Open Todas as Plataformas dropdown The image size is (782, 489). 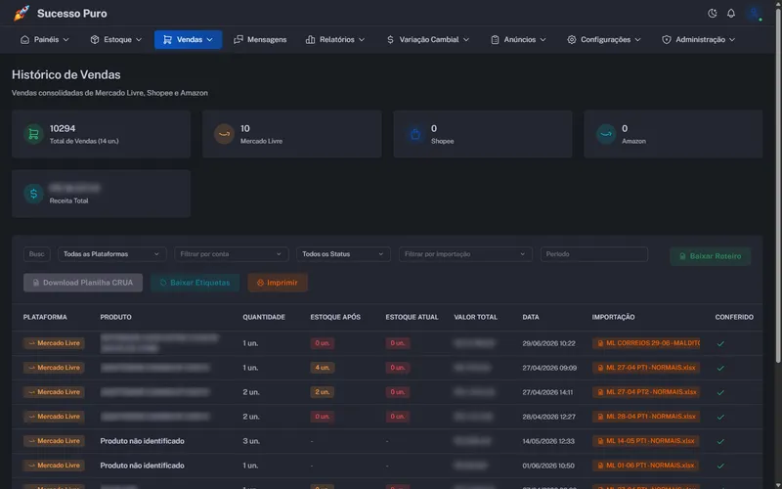(111, 254)
